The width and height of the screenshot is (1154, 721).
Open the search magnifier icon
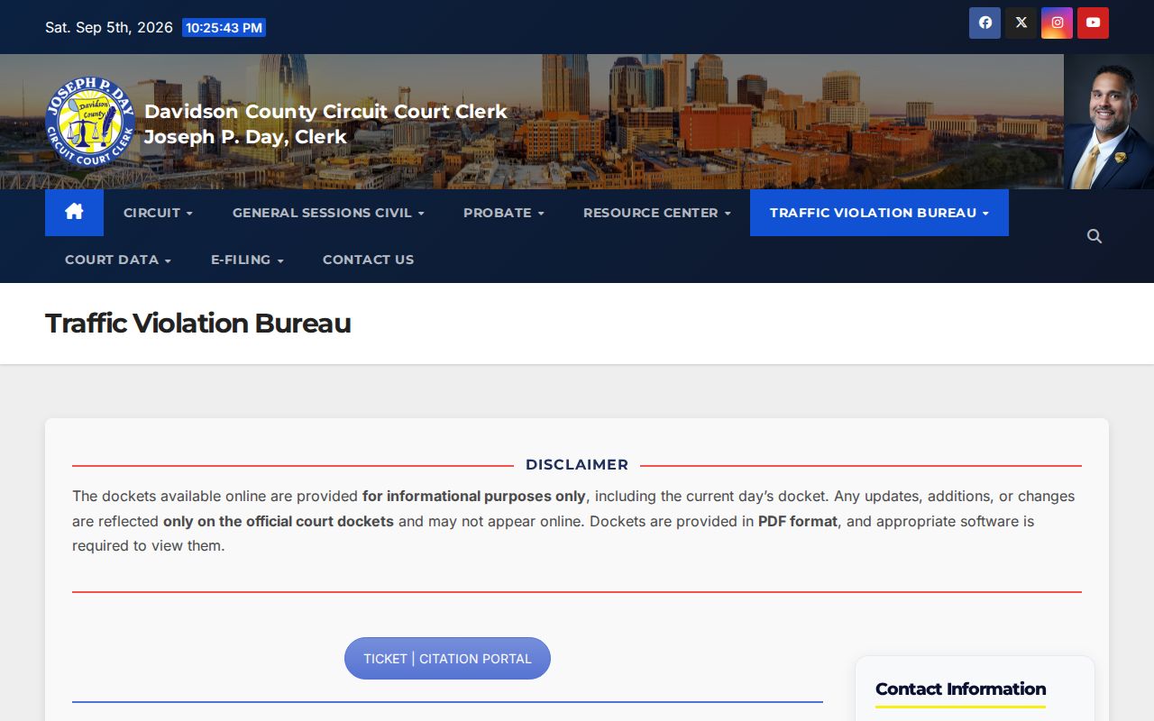coord(1094,236)
